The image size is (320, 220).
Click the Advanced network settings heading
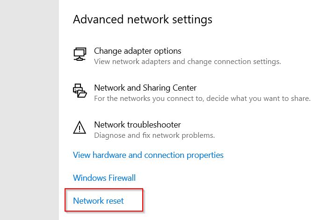(143, 20)
